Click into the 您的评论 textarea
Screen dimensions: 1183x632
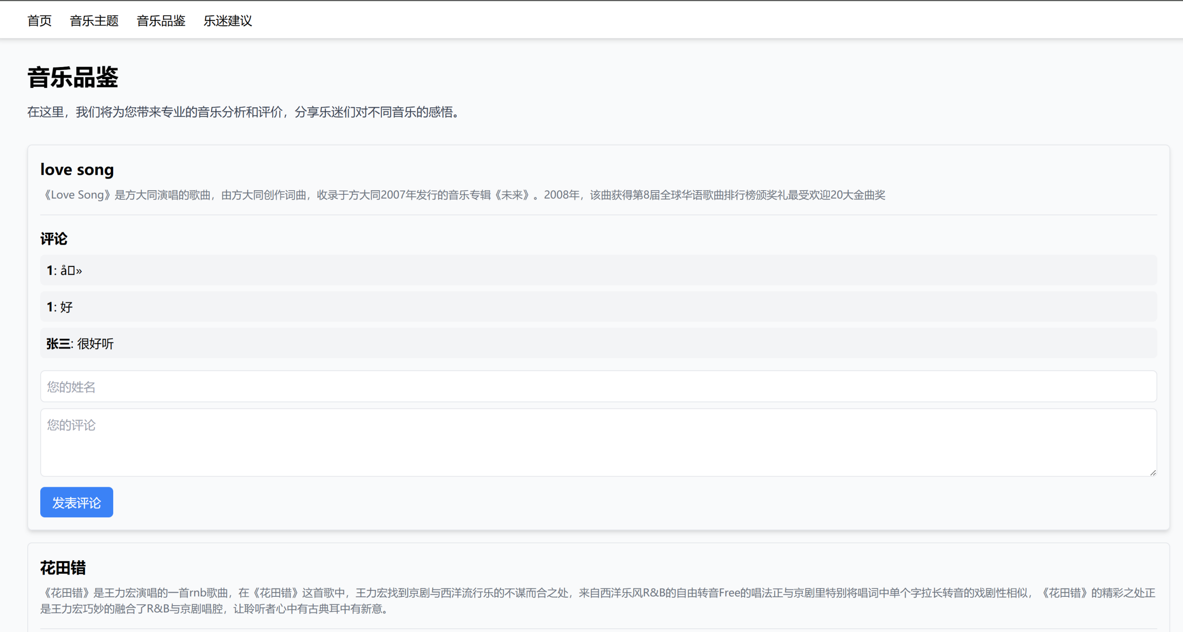[598, 442]
